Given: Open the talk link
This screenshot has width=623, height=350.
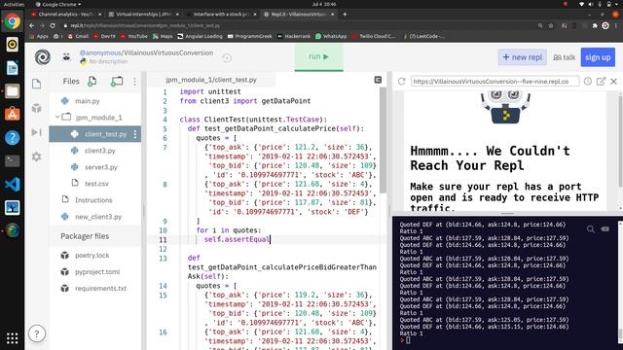Looking at the screenshot, I should (x=565, y=57).
